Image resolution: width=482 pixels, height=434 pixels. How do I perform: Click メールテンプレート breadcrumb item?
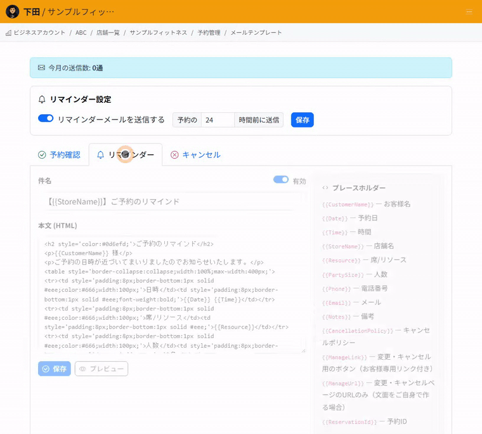click(256, 32)
